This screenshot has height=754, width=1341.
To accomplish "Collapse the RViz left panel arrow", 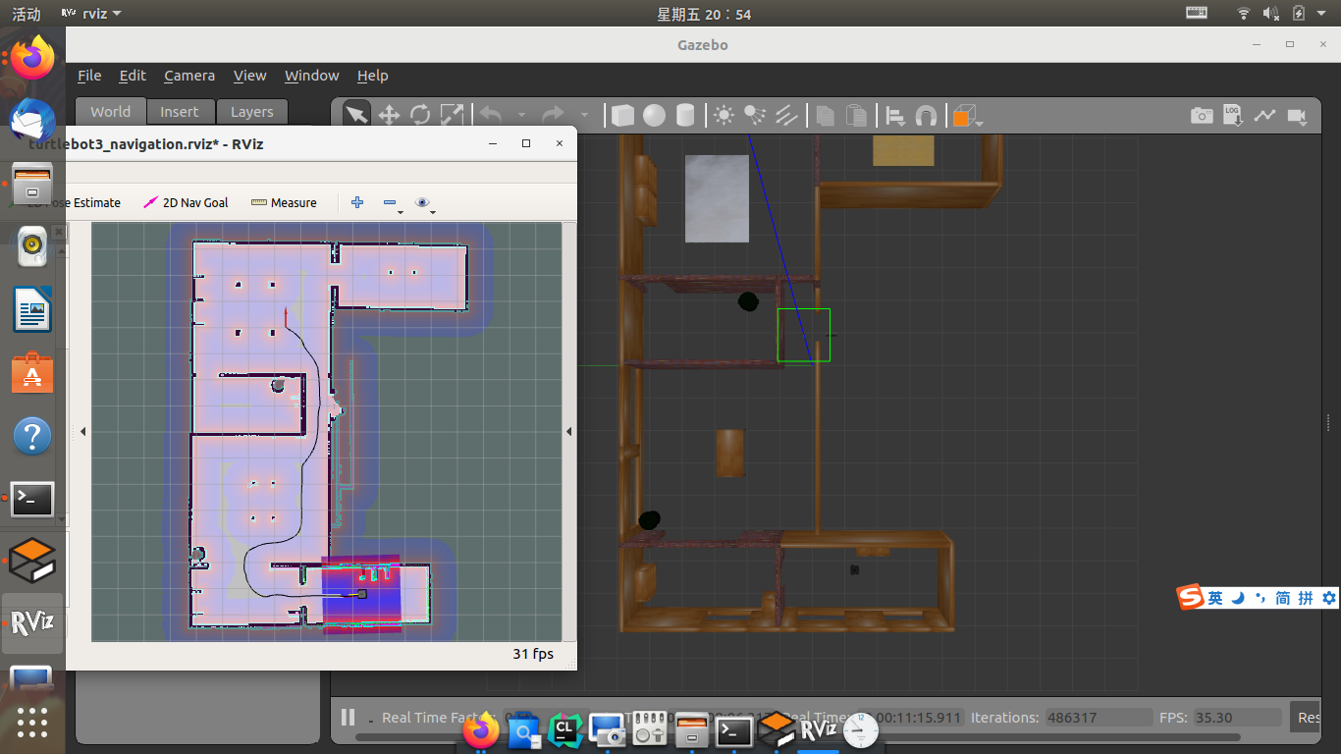I will point(82,431).
